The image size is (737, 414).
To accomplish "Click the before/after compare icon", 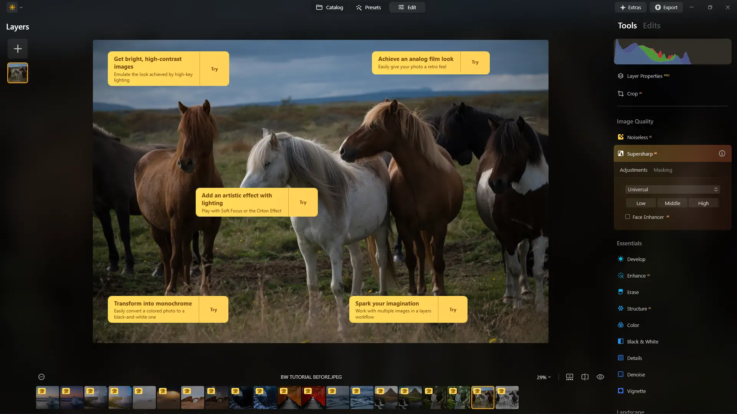I will pyautogui.click(x=585, y=377).
